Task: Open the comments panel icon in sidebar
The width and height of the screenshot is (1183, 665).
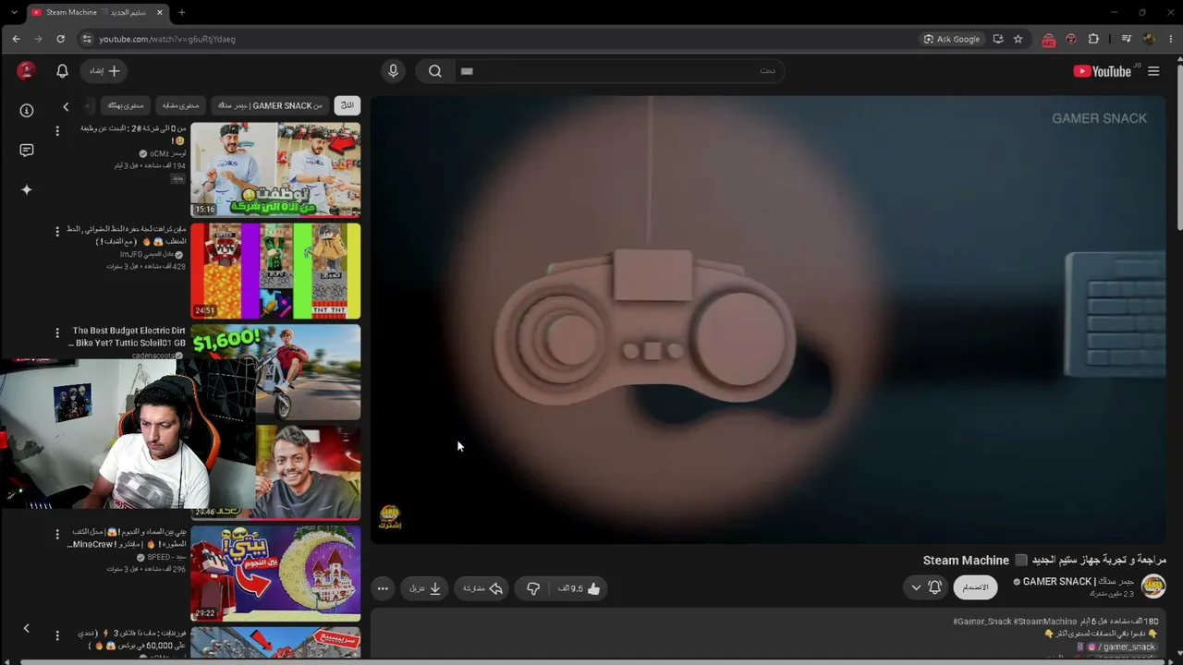Action: pos(27,150)
